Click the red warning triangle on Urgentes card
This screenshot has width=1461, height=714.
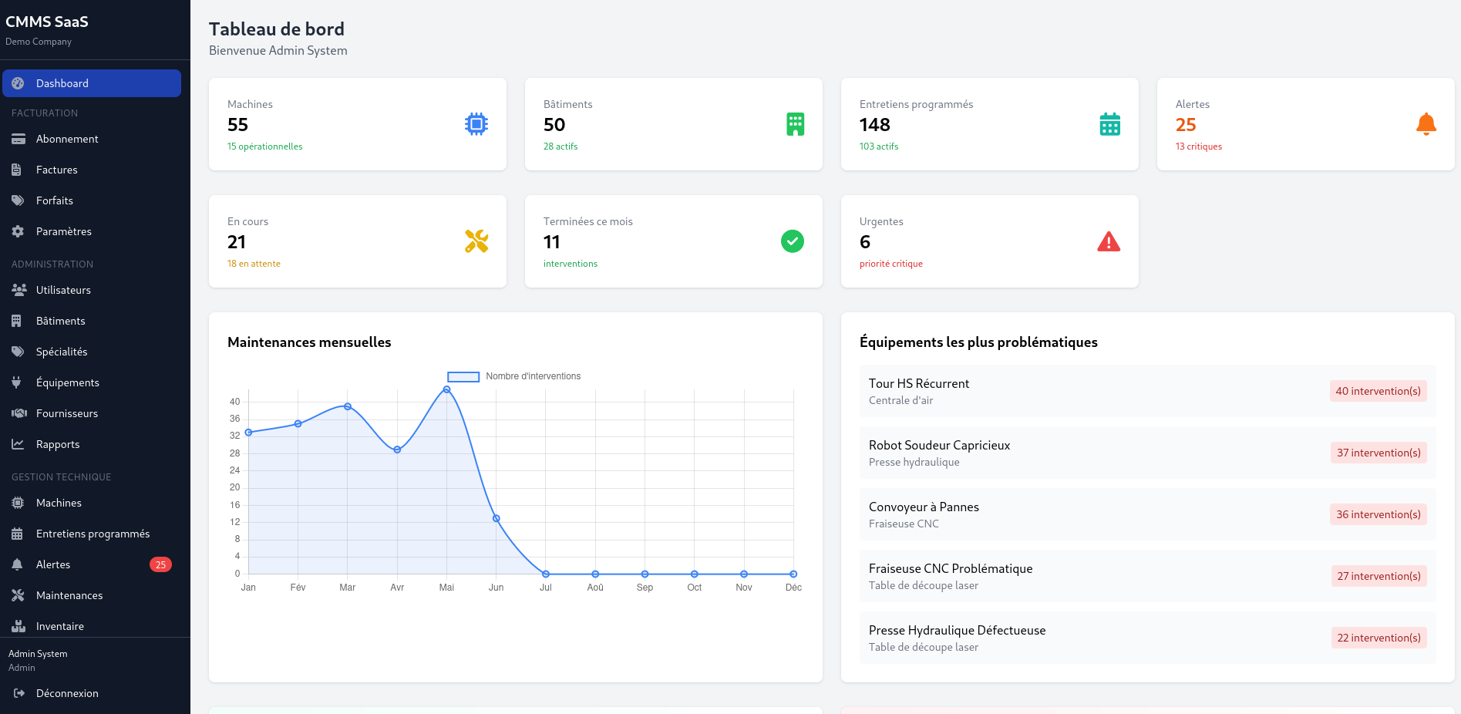click(1109, 241)
